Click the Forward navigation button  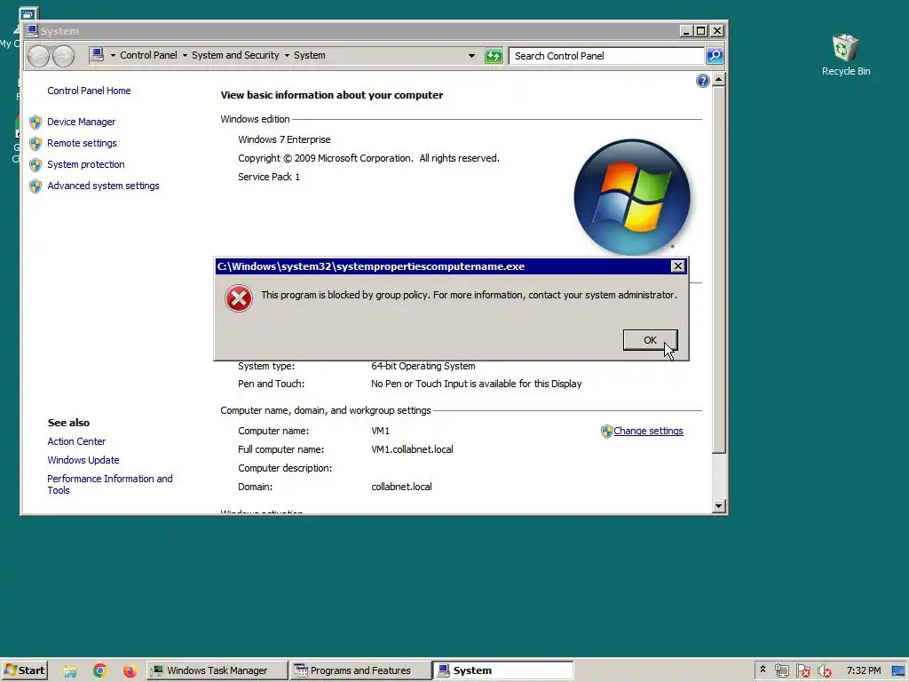[x=63, y=56]
